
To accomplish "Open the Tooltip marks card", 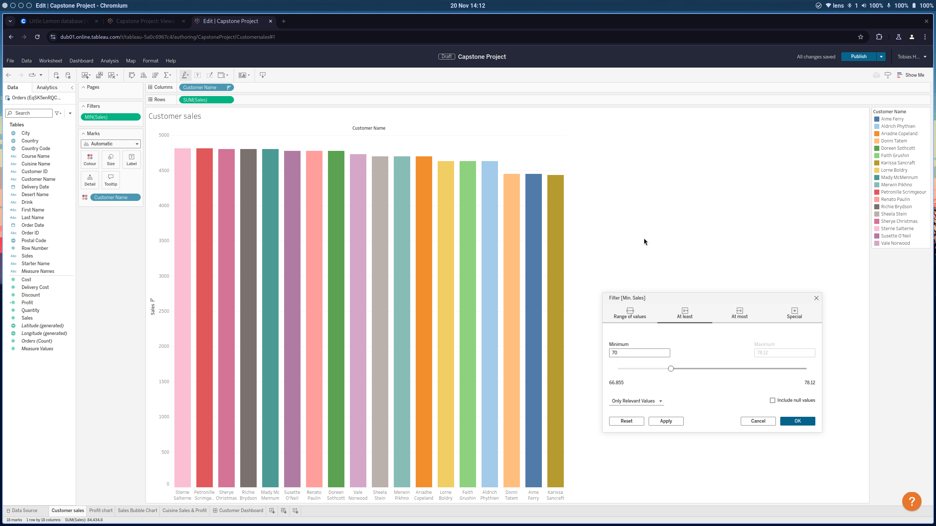I will [110, 180].
